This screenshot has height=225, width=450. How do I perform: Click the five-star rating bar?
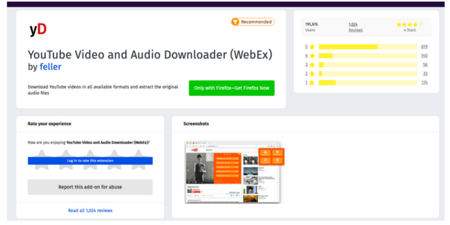pyautogui.click(x=368, y=47)
